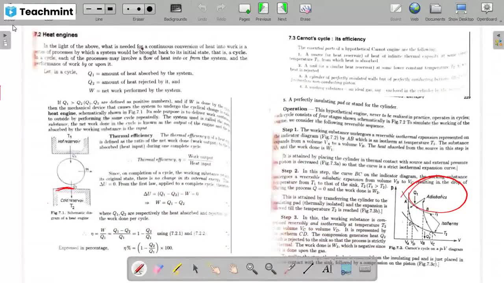Click the Zoom In magnifier tool
Image resolution: width=504 pixels, height=283 pixels.
point(252,269)
